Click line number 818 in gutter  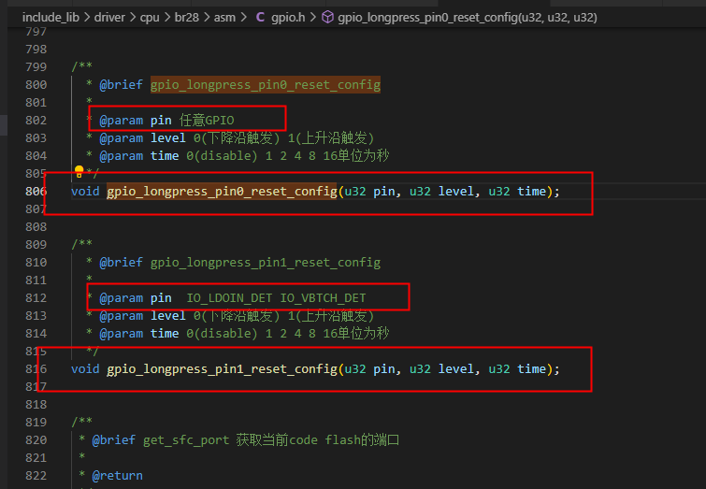click(x=36, y=404)
